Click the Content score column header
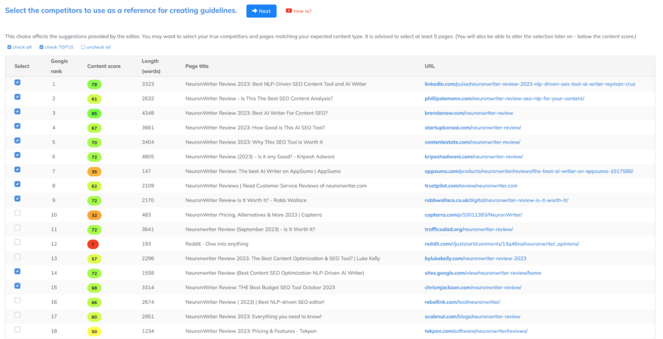This screenshot has height=339, width=663. pyautogui.click(x=104, y=67)
